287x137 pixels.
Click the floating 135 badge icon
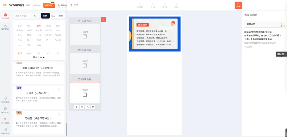pos(283,26)
